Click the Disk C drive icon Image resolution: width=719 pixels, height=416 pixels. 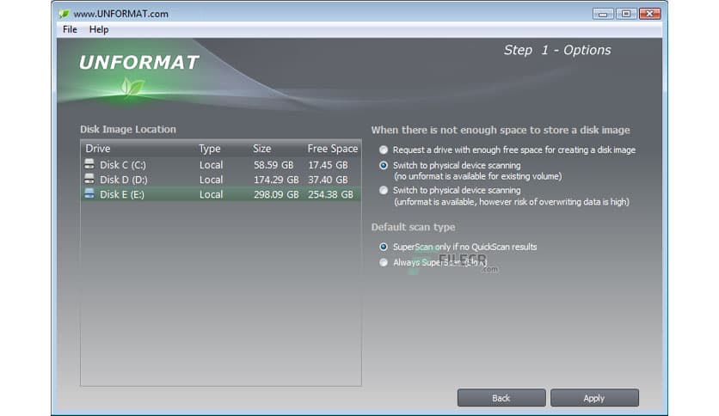89,164
